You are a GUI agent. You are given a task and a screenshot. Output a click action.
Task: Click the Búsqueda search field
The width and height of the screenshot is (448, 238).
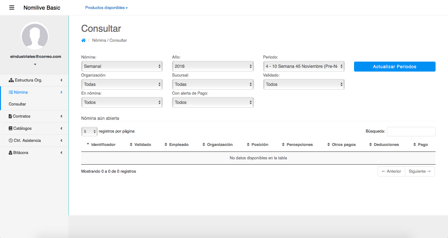[x=411, y=132]
